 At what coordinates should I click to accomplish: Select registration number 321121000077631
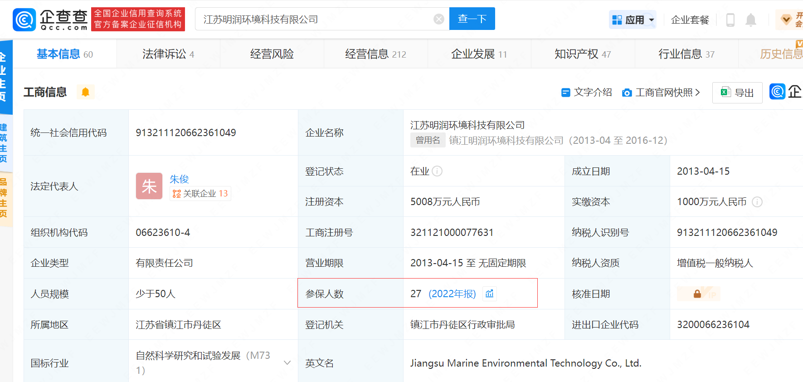452,232
